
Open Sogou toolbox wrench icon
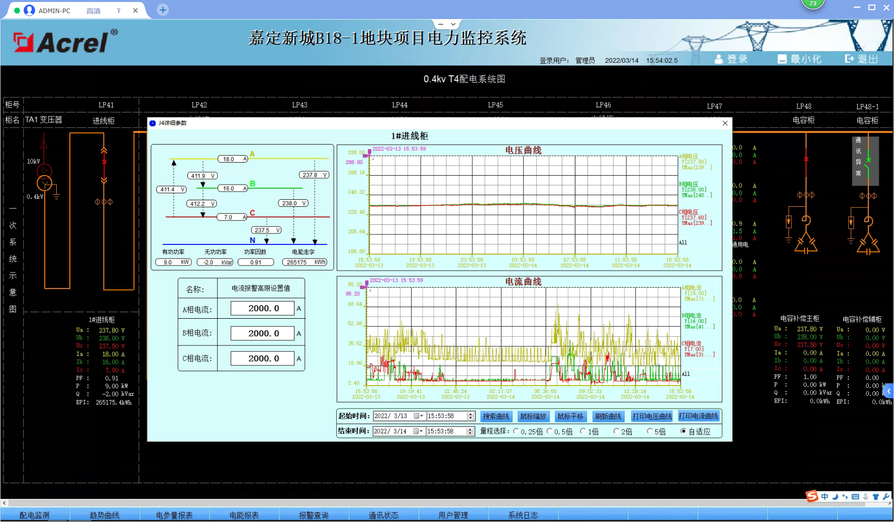pyautogui.click(x=886, y=496)
